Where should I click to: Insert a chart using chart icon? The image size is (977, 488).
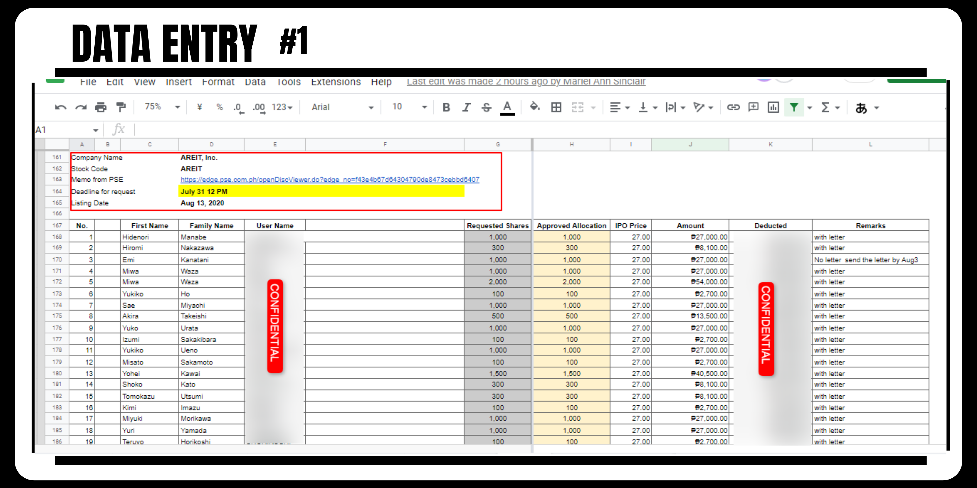[773, 107]
